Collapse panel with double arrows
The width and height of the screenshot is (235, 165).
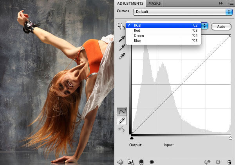221,3
